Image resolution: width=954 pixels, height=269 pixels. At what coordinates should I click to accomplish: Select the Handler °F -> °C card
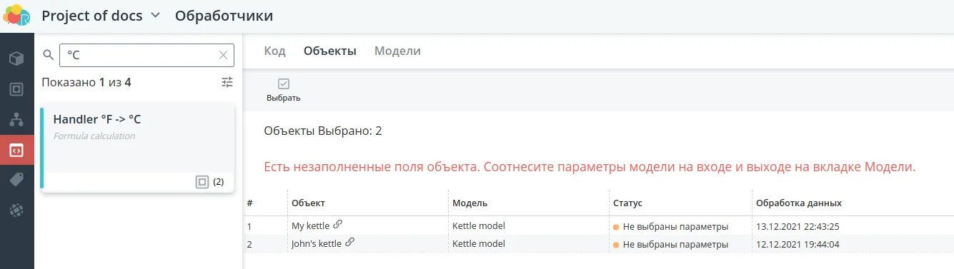click(x=137, y=148)
